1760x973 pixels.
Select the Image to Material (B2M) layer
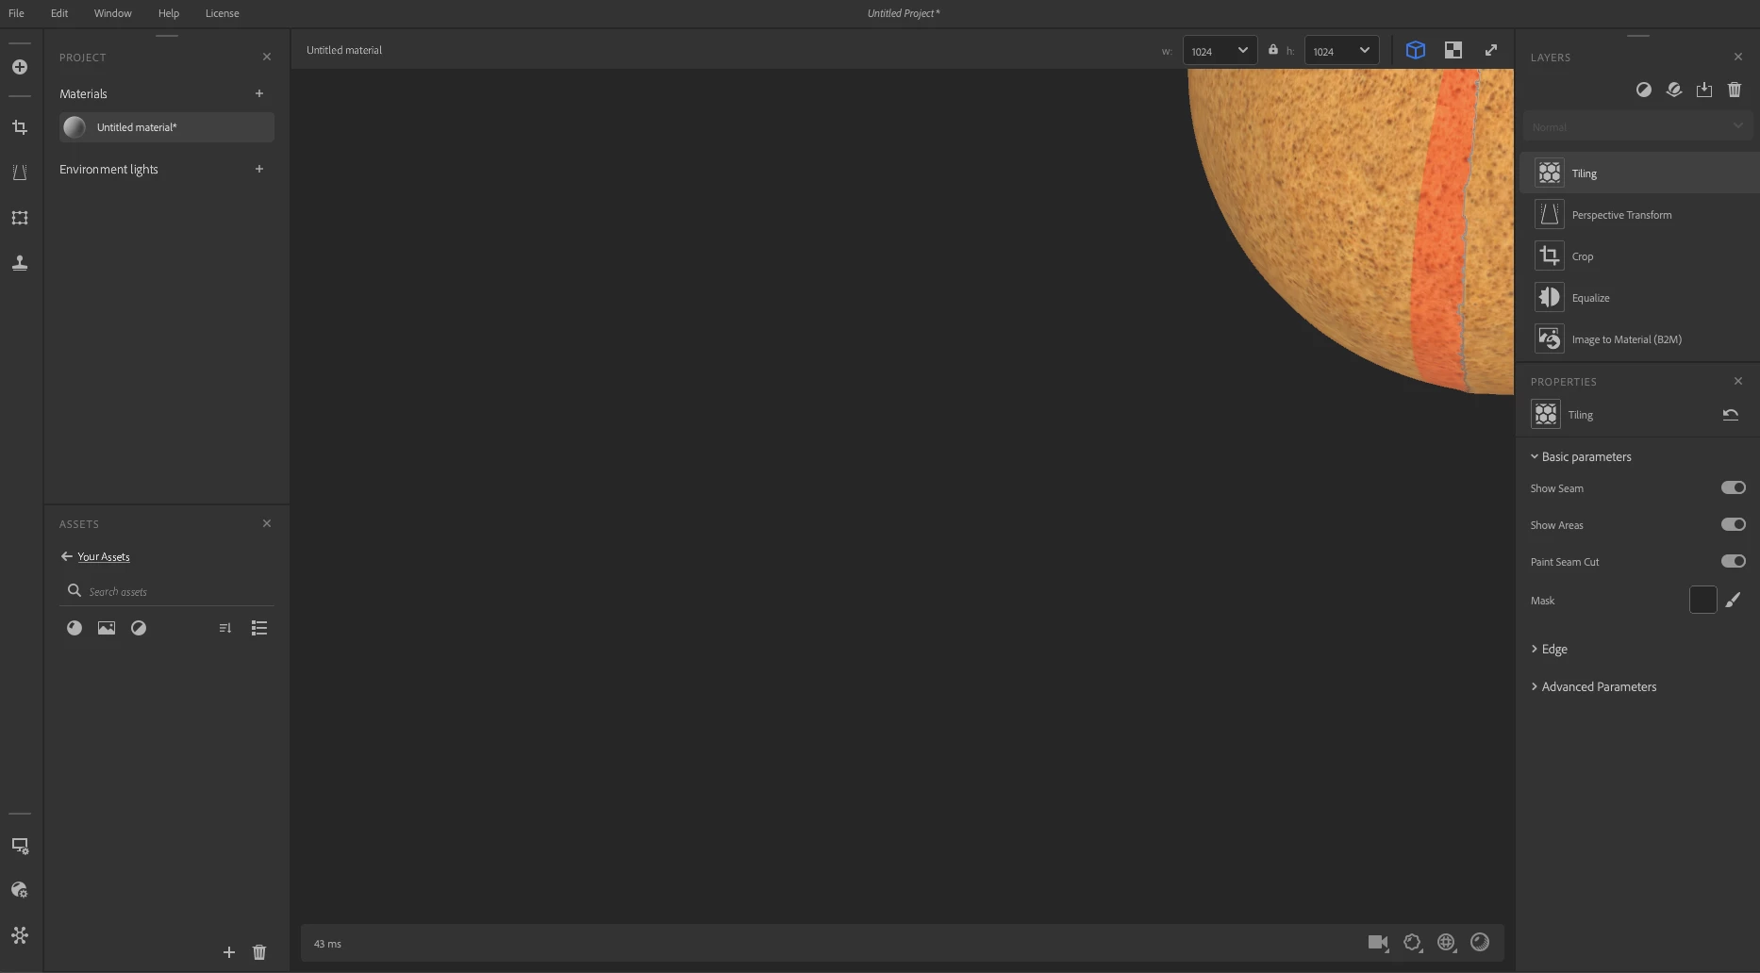click(x=1638, y=339)
